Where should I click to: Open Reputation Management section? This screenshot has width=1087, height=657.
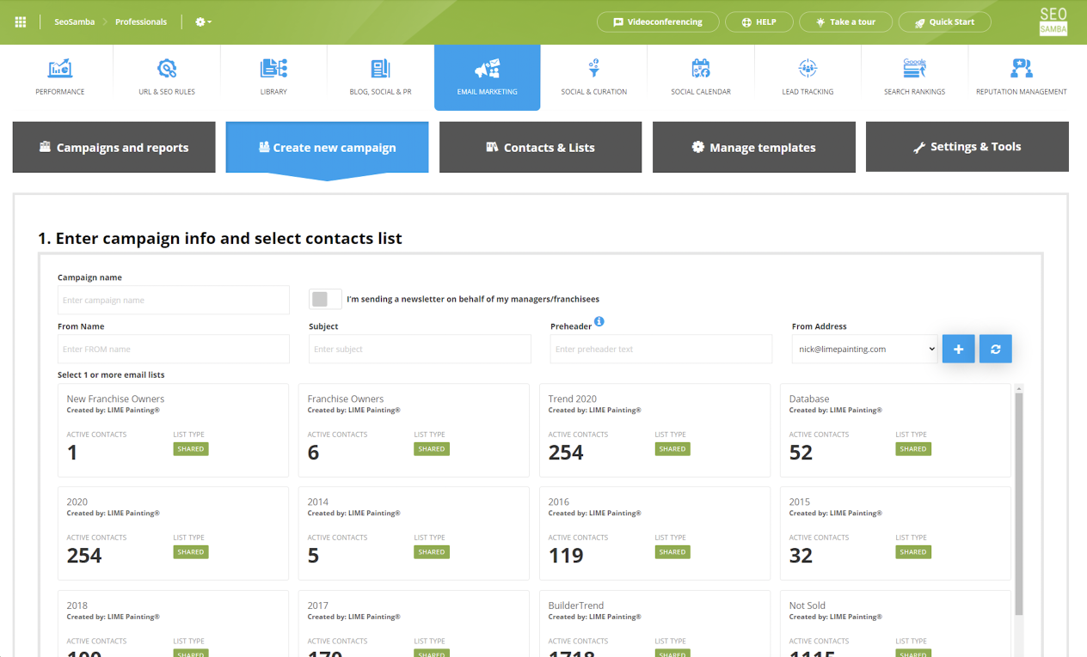pyautogui.click(x=1021, y=76)
